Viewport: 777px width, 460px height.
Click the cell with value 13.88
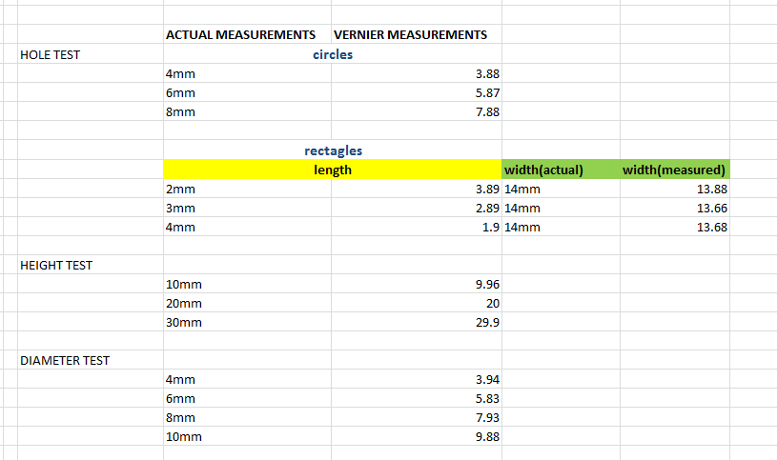[675, 189]
